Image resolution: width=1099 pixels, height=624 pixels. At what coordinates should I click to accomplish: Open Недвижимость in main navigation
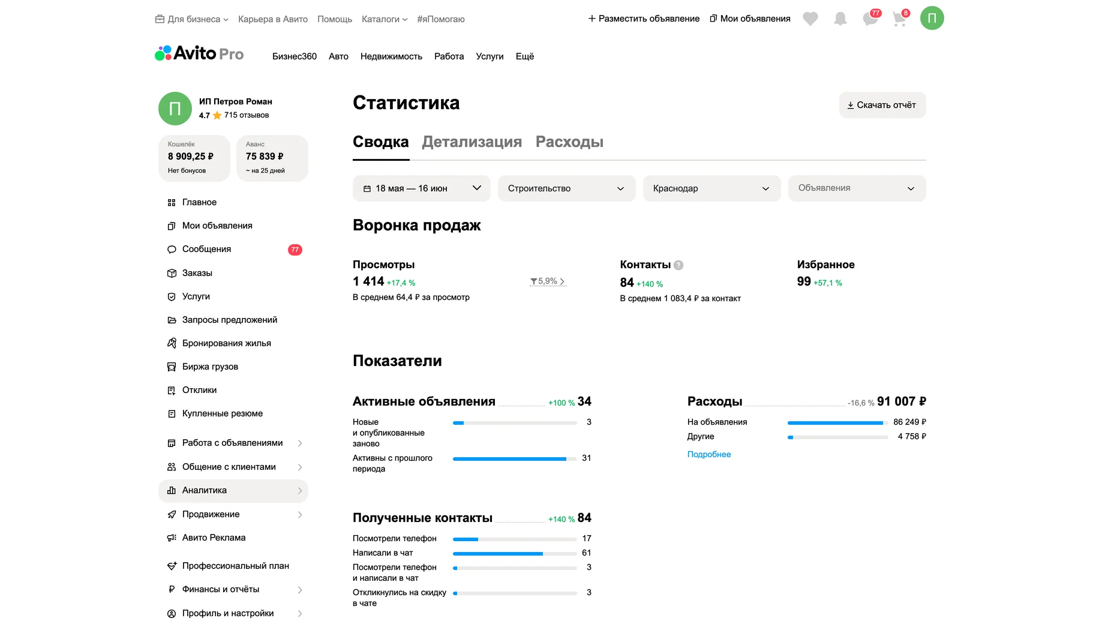point(391,56)
